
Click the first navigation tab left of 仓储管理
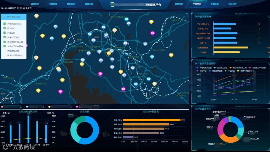tap(35, 4)
